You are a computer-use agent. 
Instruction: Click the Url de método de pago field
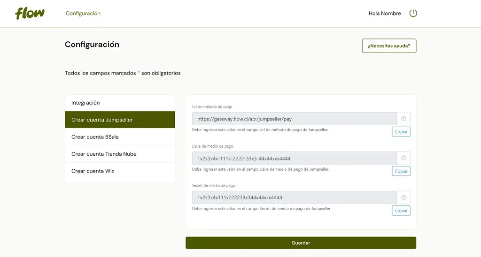294,119
